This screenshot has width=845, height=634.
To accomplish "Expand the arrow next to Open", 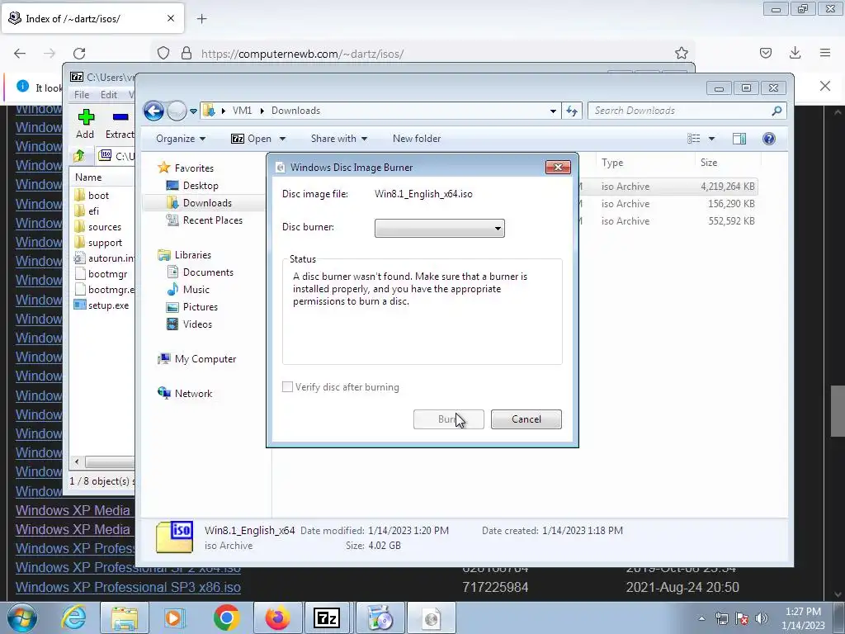I will click(282, 139).
